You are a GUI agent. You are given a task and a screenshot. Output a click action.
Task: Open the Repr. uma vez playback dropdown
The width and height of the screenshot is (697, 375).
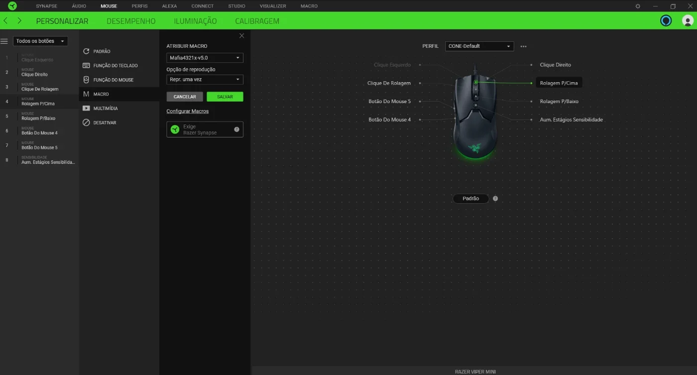(x=205, y=79)
